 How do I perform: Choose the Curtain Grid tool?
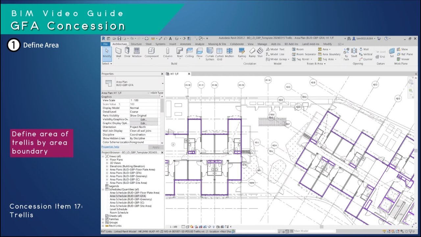click(x=219, y=54)
